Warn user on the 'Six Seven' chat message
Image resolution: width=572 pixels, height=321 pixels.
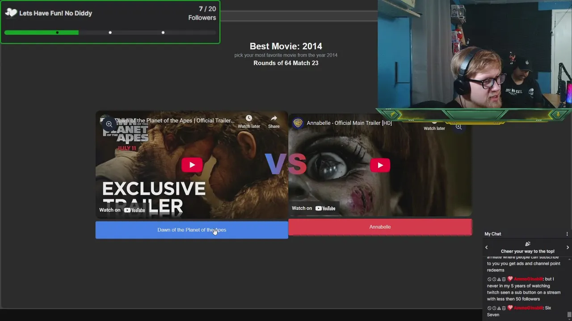point(499,308)
